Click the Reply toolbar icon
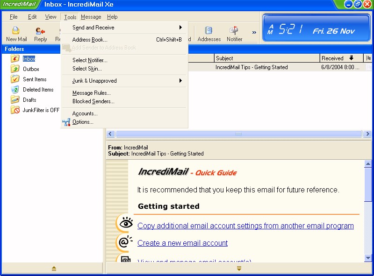Viewport: 374px width, 276px height. tap(41, 34)
